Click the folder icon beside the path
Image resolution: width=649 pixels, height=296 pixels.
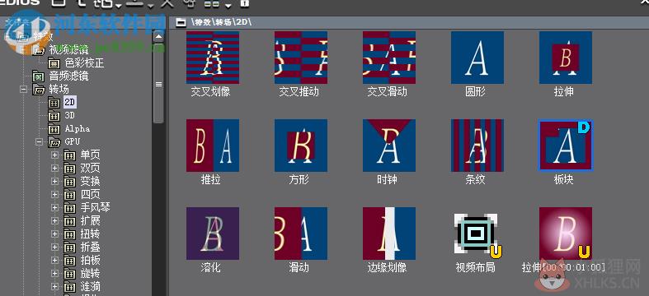point(181,23)
